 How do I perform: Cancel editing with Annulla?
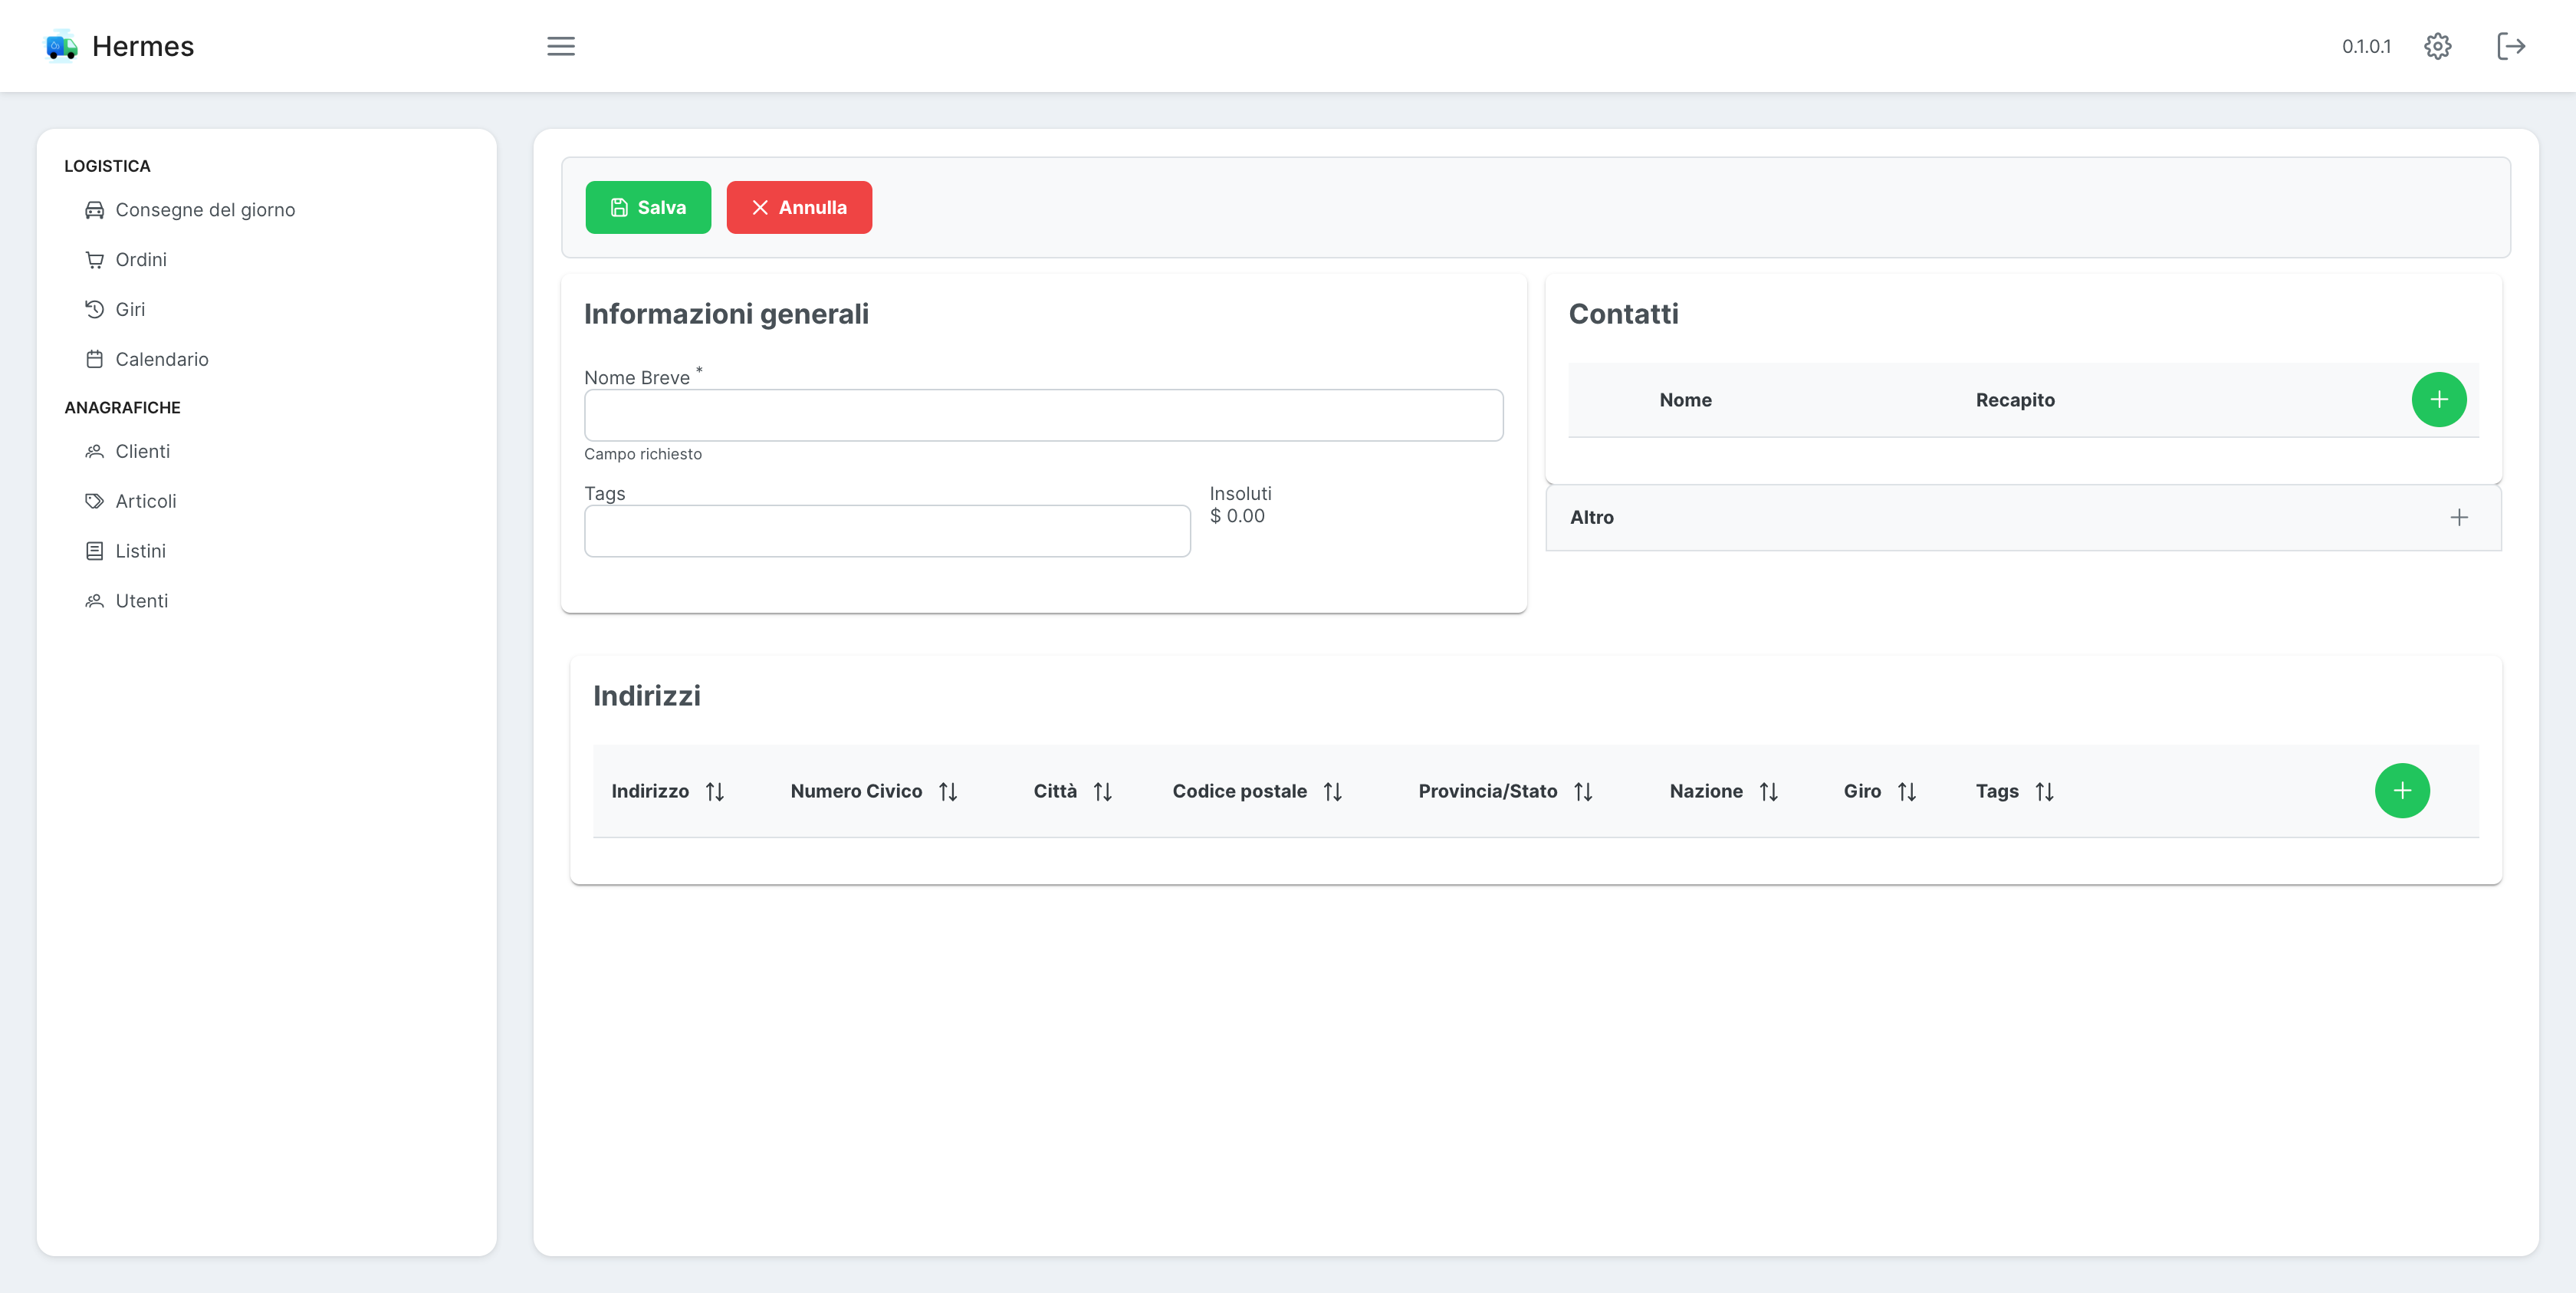click(x=798, y=207)
